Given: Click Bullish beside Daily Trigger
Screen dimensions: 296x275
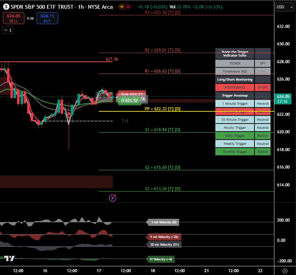Looking at the screenshot, I should (x=262, y=135).
